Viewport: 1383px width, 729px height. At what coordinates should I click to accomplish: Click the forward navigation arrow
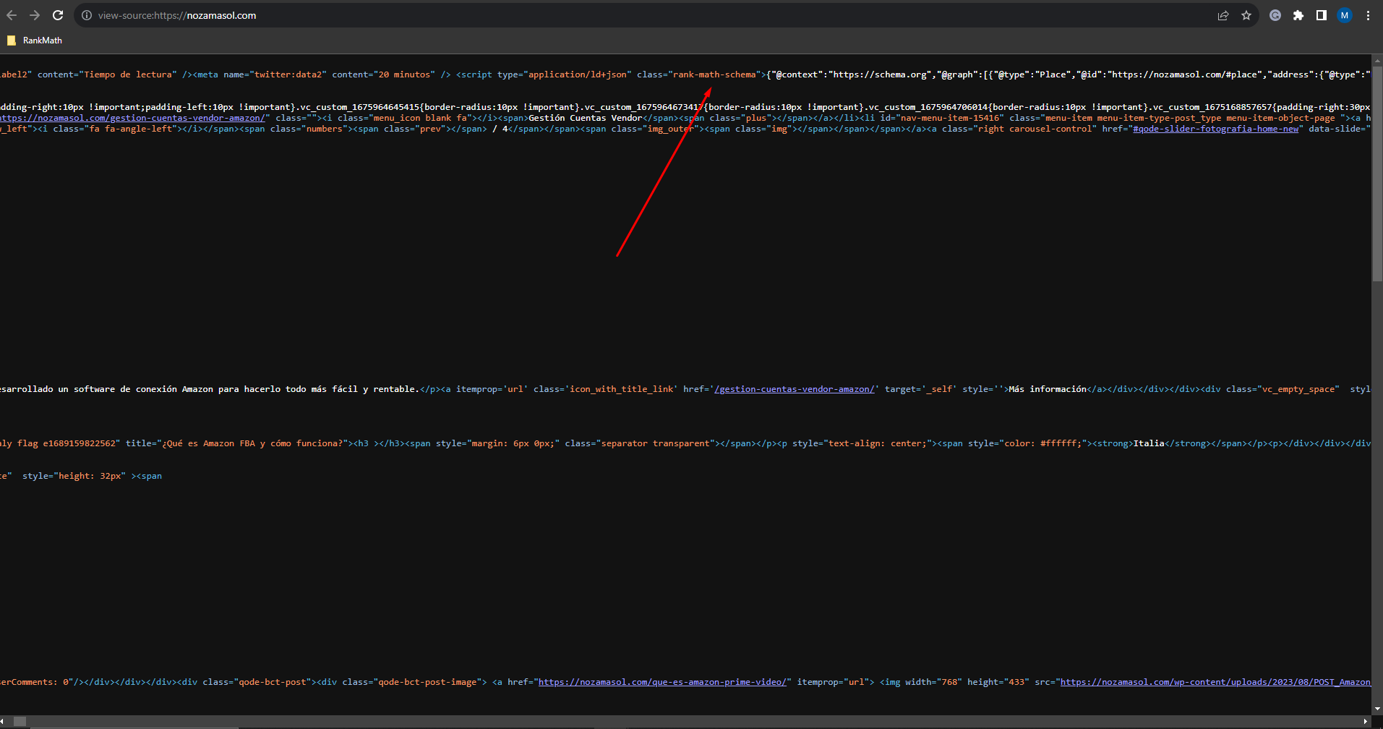point(35,15)
